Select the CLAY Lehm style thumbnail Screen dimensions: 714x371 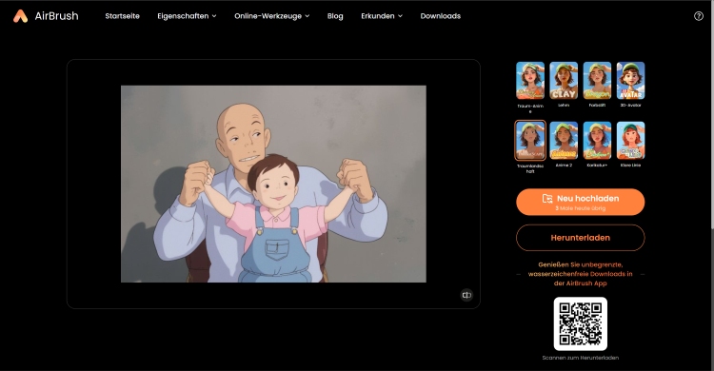pyautogui.click(x=564, y=81)
